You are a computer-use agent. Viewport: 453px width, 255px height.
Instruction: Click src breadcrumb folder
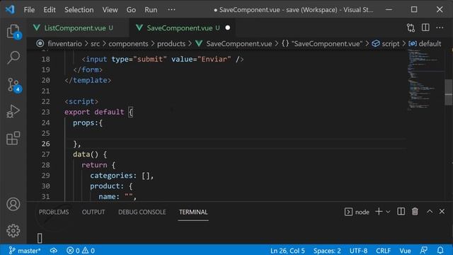coord(95,44)
